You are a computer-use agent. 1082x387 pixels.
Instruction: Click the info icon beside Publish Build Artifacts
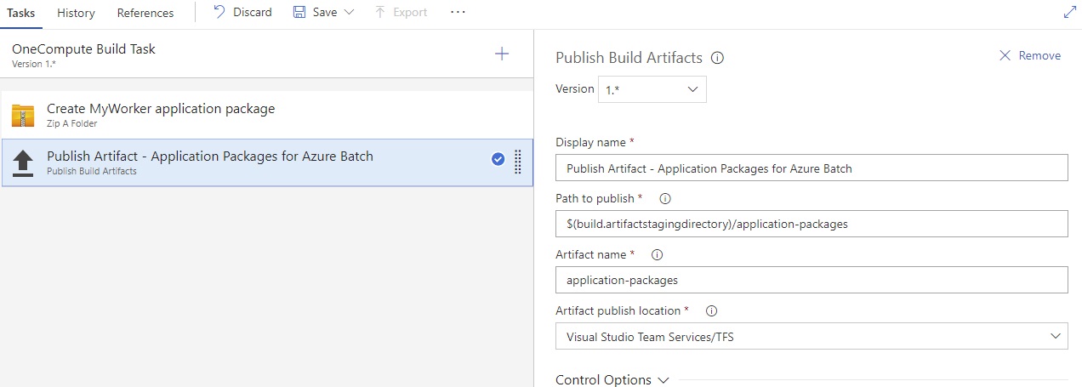[717, 58]
